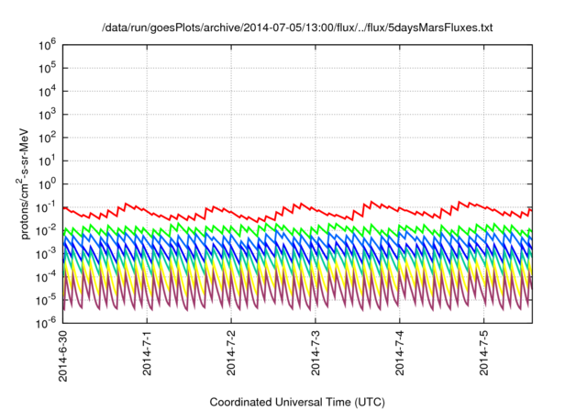Select the 2014-7-2 date tick label
This screenshot has height=411, width=587.
(231, 352)
